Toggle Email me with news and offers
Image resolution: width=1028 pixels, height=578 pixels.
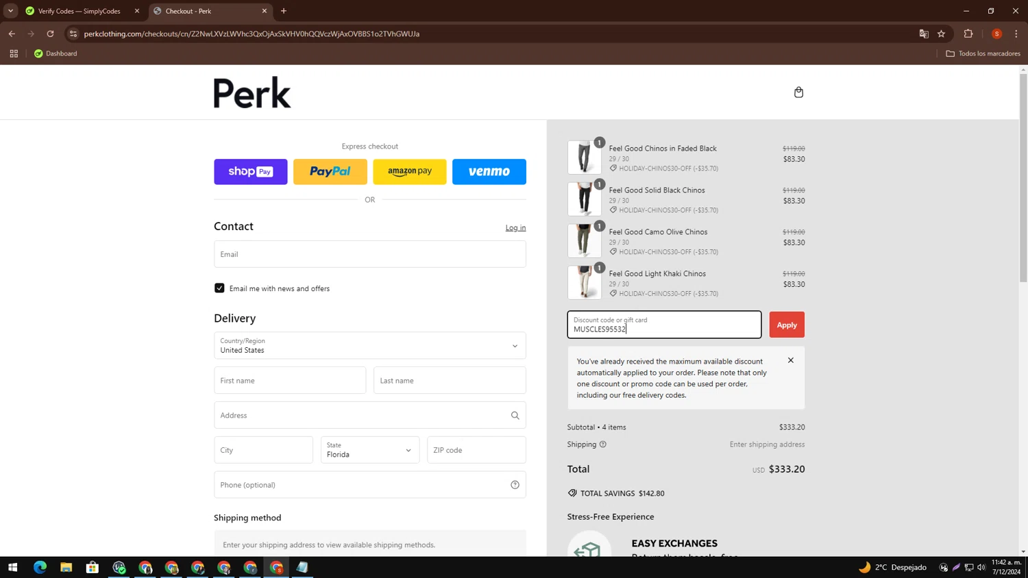tap(219, 288)
